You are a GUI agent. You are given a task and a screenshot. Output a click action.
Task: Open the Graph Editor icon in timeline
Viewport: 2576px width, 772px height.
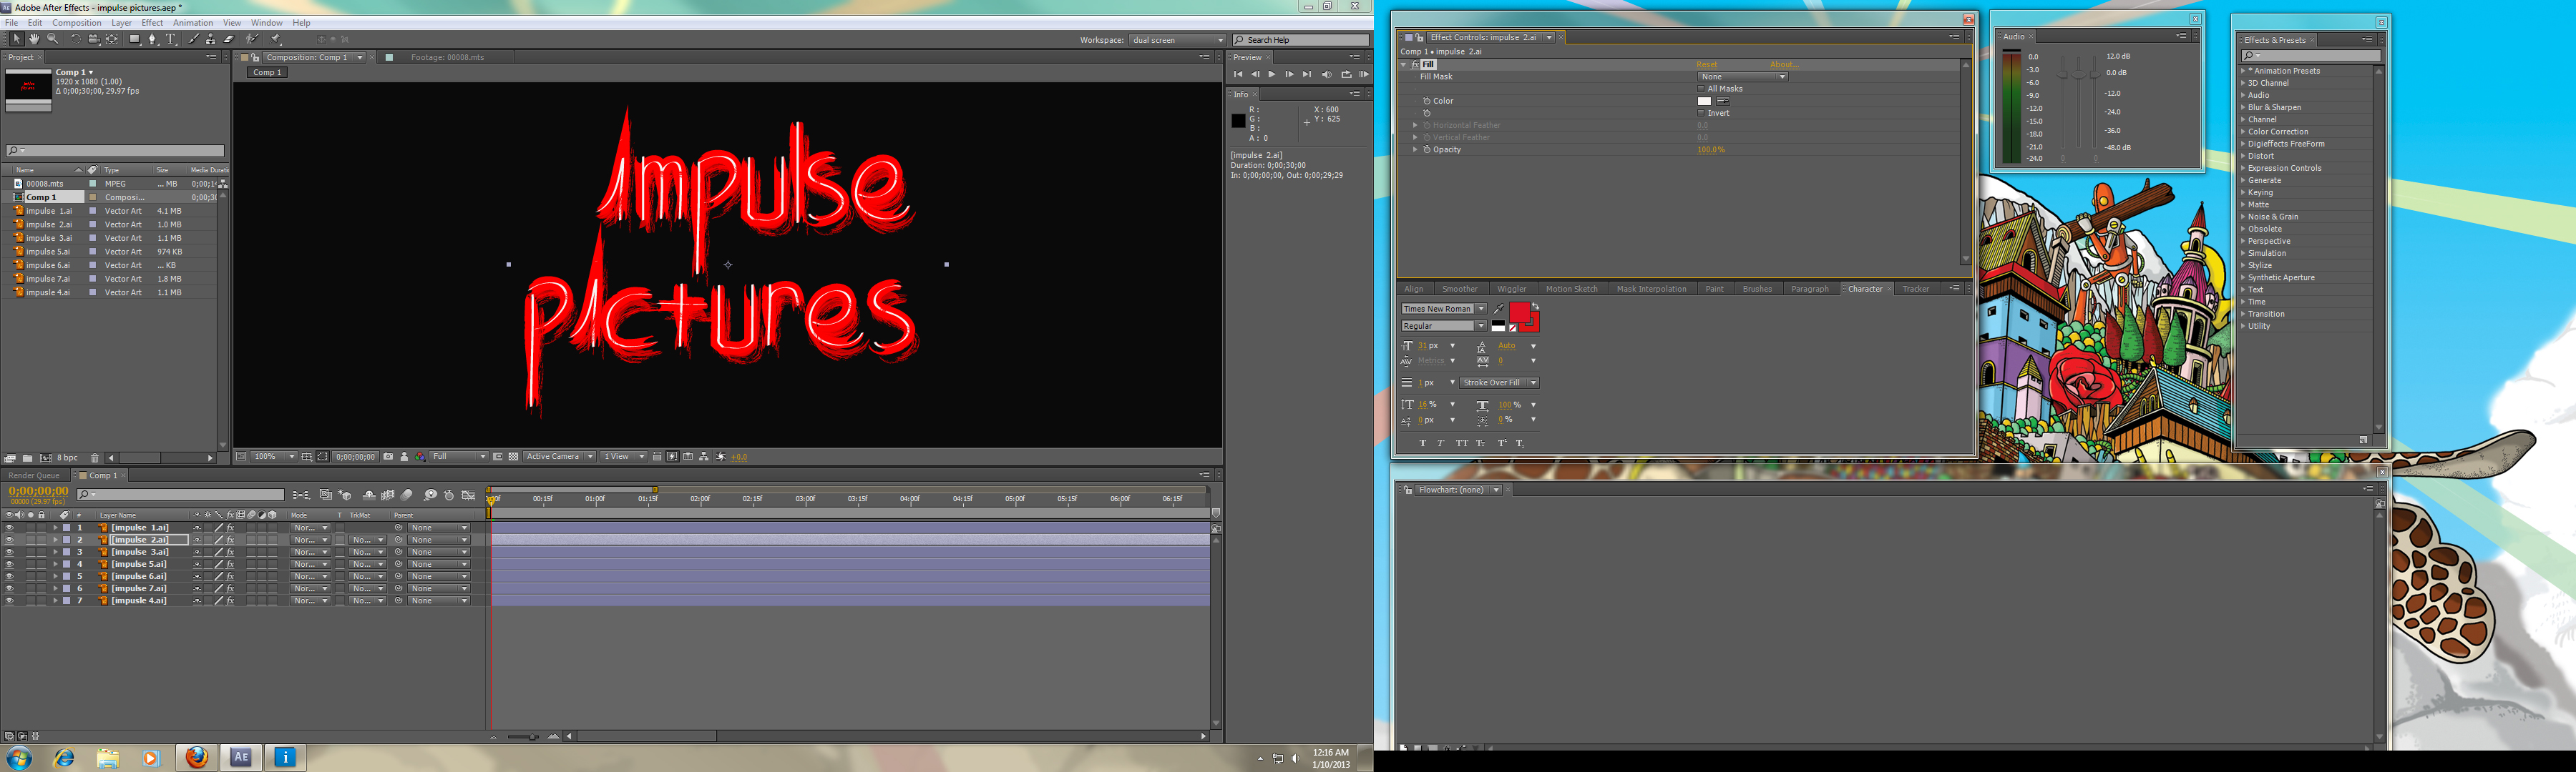tap(469, 495)
